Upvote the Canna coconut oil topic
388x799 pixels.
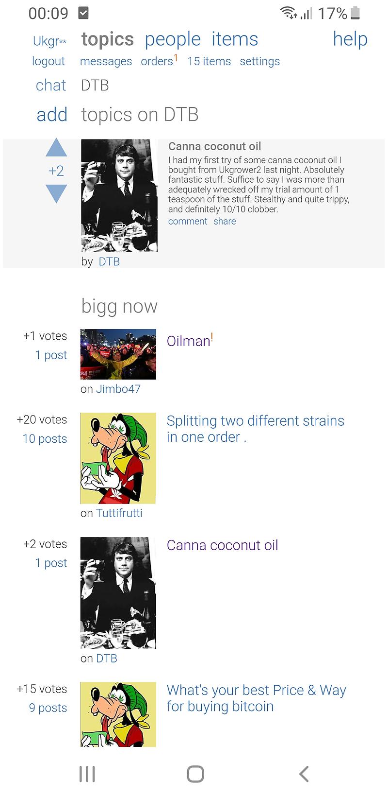coord(56,148)
